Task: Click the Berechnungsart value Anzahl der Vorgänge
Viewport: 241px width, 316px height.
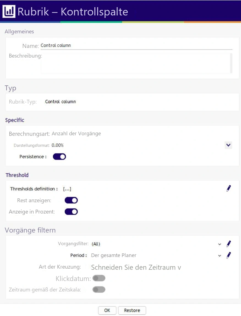Action: coord(76,134)
